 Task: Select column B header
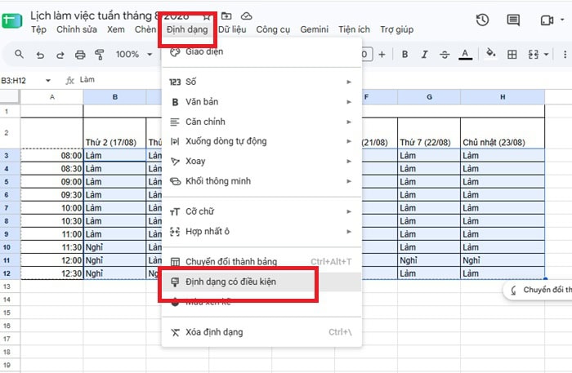pos(115,97)
